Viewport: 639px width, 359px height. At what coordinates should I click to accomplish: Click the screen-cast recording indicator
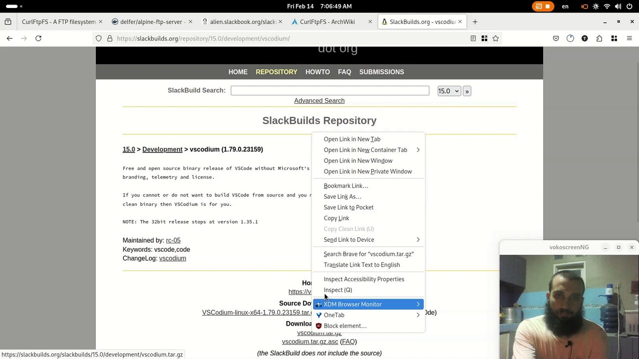[x=542, y=6]
